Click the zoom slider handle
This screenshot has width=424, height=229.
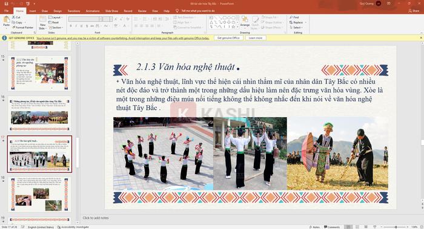coord(396,227)
